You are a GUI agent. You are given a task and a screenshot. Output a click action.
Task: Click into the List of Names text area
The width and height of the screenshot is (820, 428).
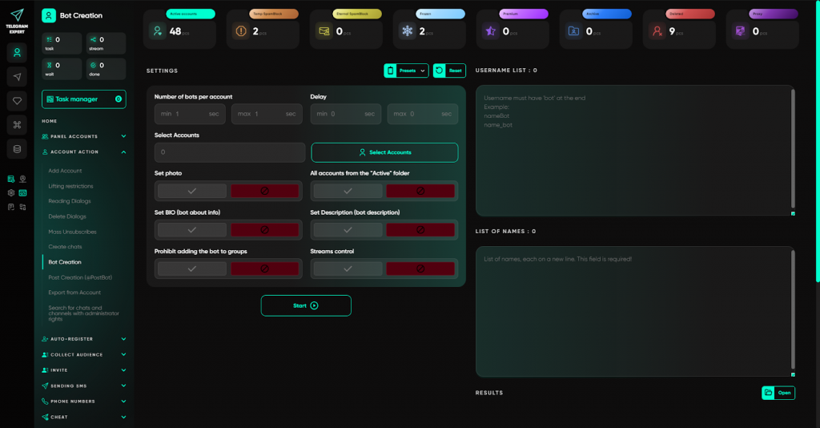(x=633, y=311)
